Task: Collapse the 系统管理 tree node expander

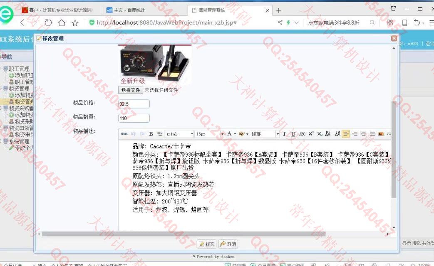Action: coord(1,141)
